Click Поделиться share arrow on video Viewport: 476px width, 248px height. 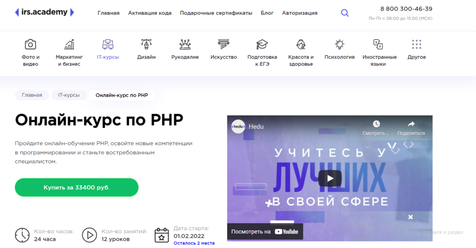tap(411, 127)
